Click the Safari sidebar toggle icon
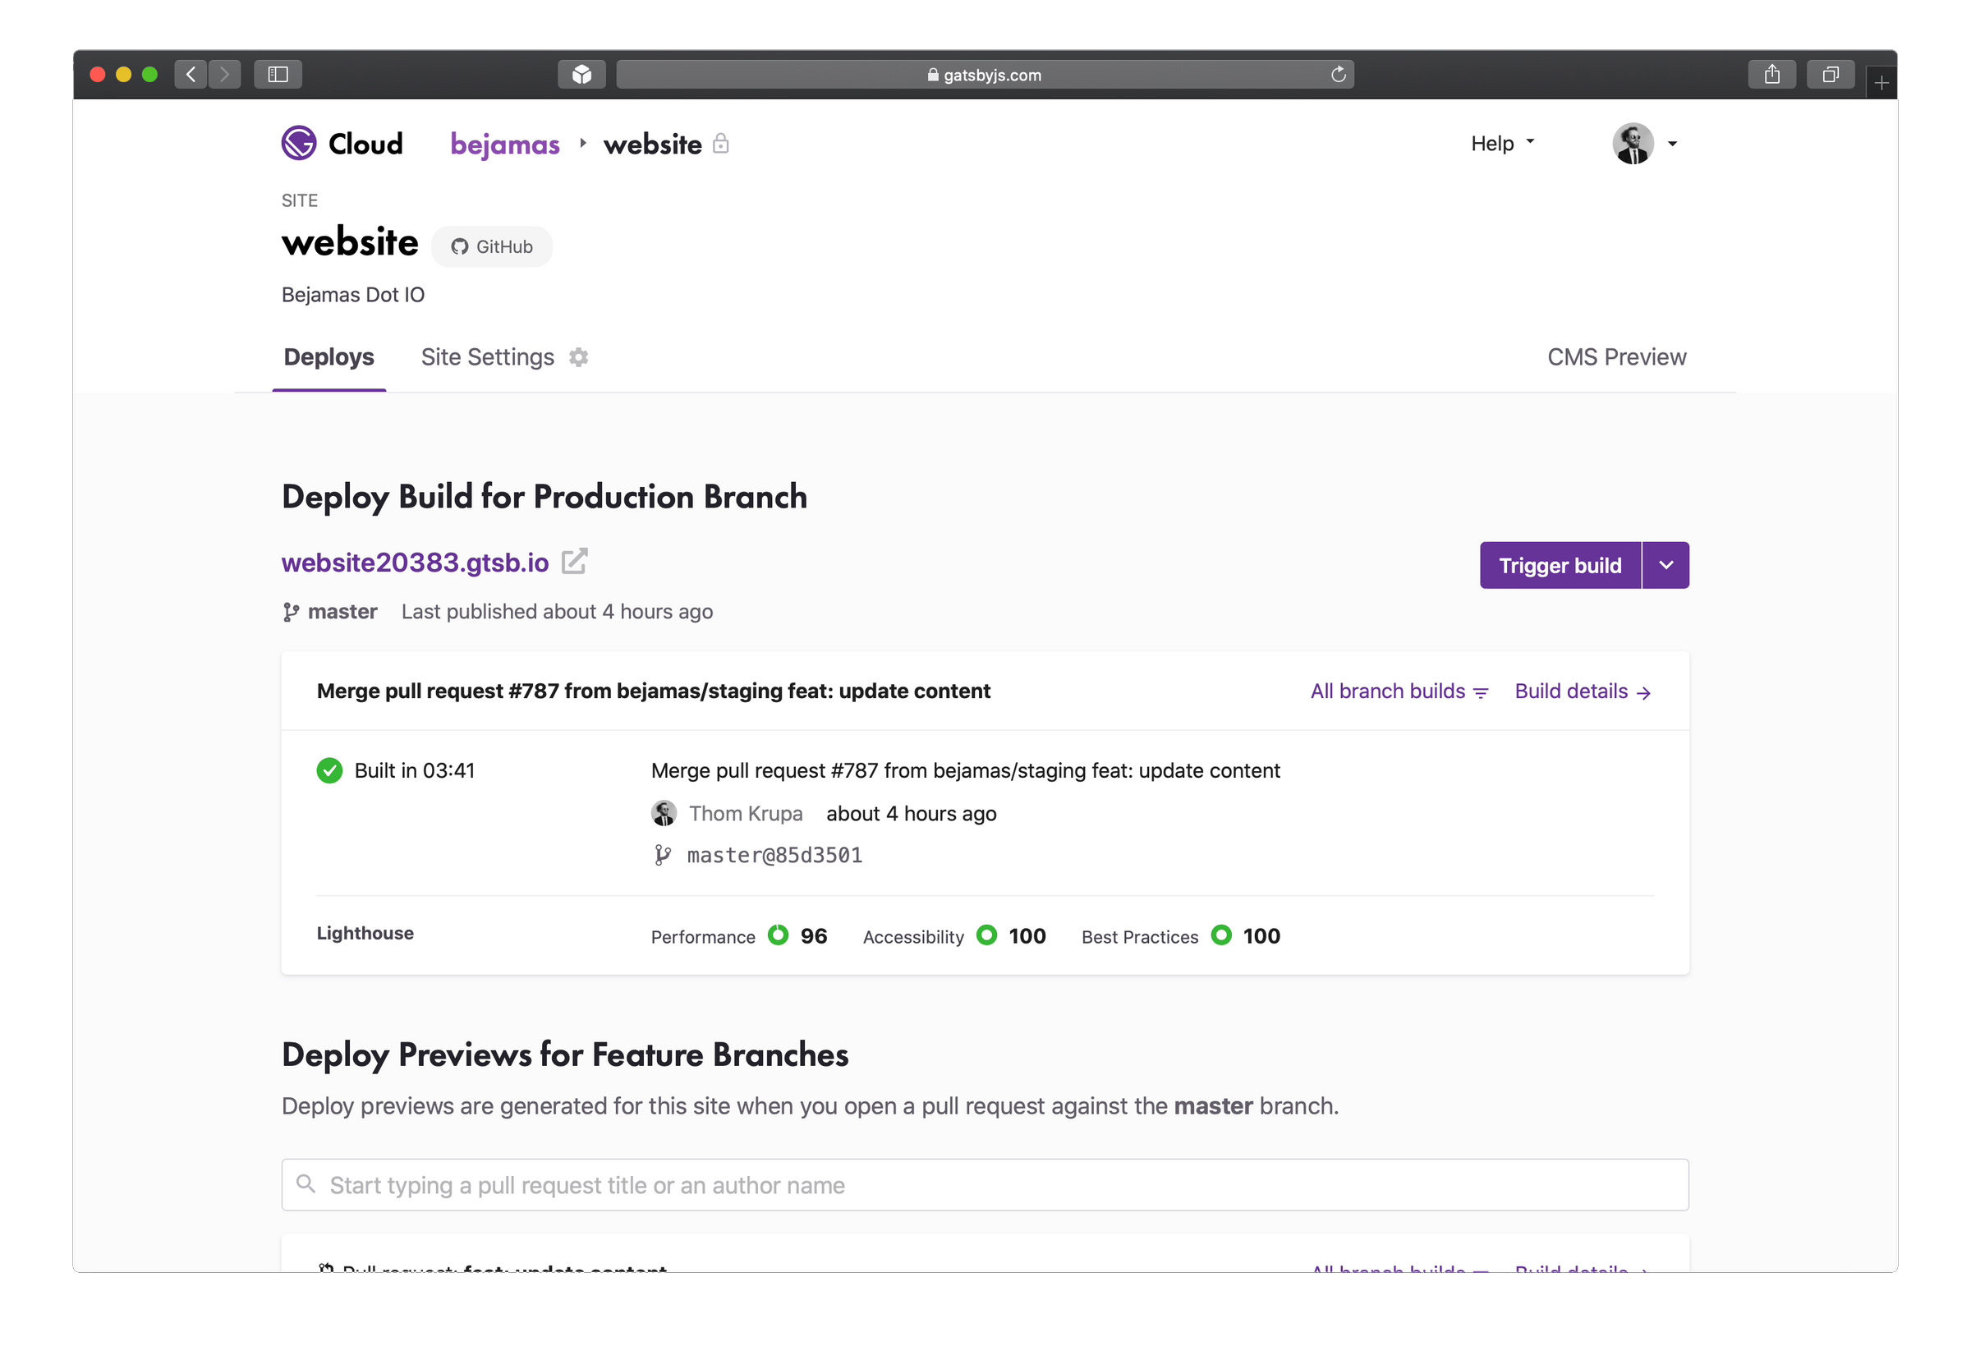 pos(277,75)
